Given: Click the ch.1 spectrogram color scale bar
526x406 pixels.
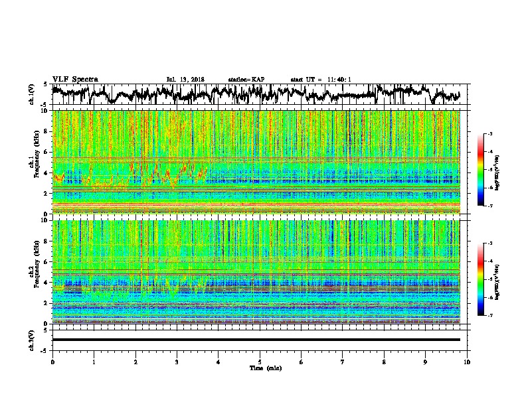Looking at the screenshot, I should coord(480,170).
